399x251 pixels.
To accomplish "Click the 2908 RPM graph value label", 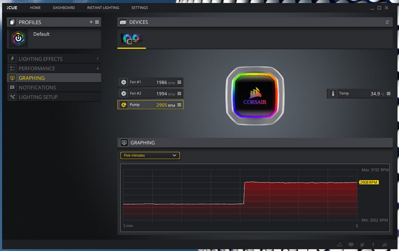I will [369, 182].
